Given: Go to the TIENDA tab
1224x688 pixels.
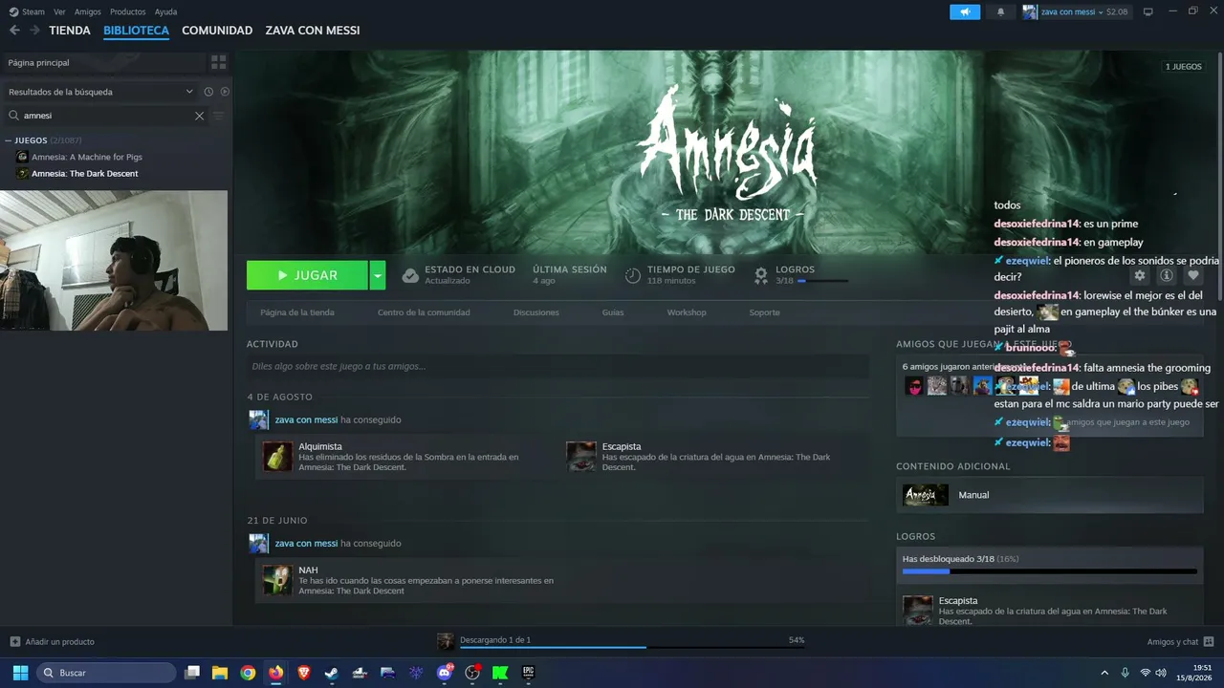Looking at the screenshot, I should pyautogui.click(x=70, y=31).
